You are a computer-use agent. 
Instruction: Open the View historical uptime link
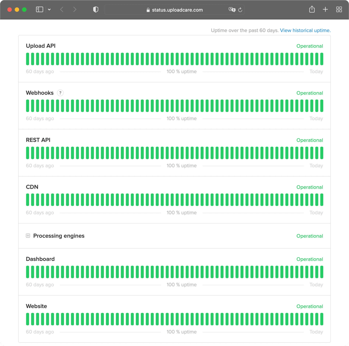[305, 30]
